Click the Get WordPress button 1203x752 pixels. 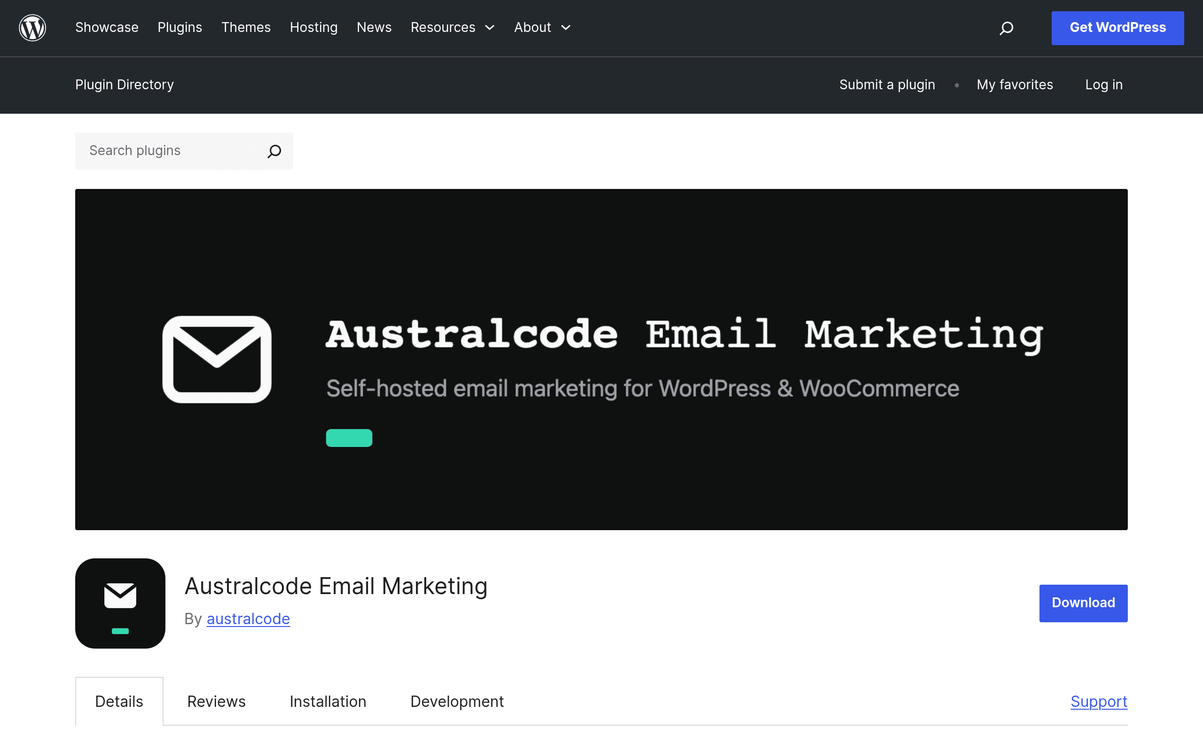(1117, 28)
